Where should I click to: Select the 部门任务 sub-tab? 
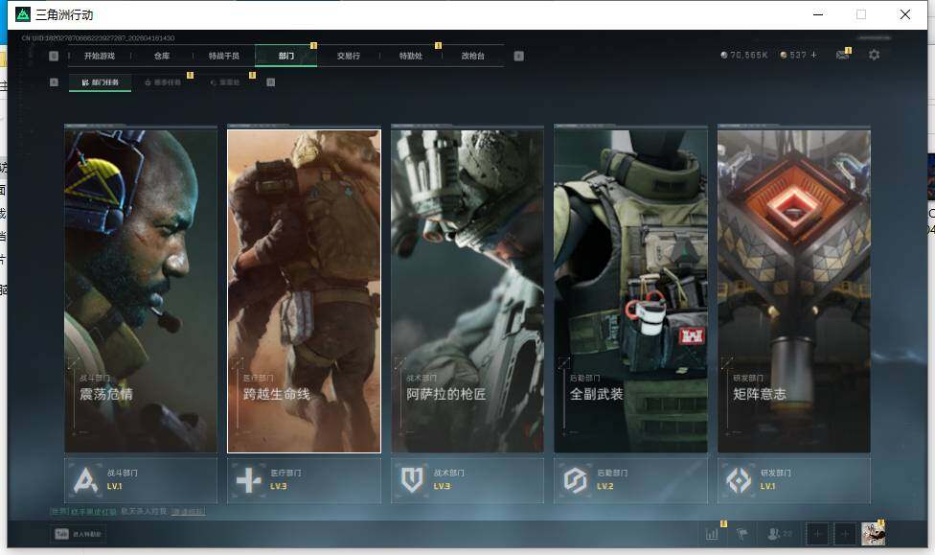pyautogui.click(x=101, y=82)
